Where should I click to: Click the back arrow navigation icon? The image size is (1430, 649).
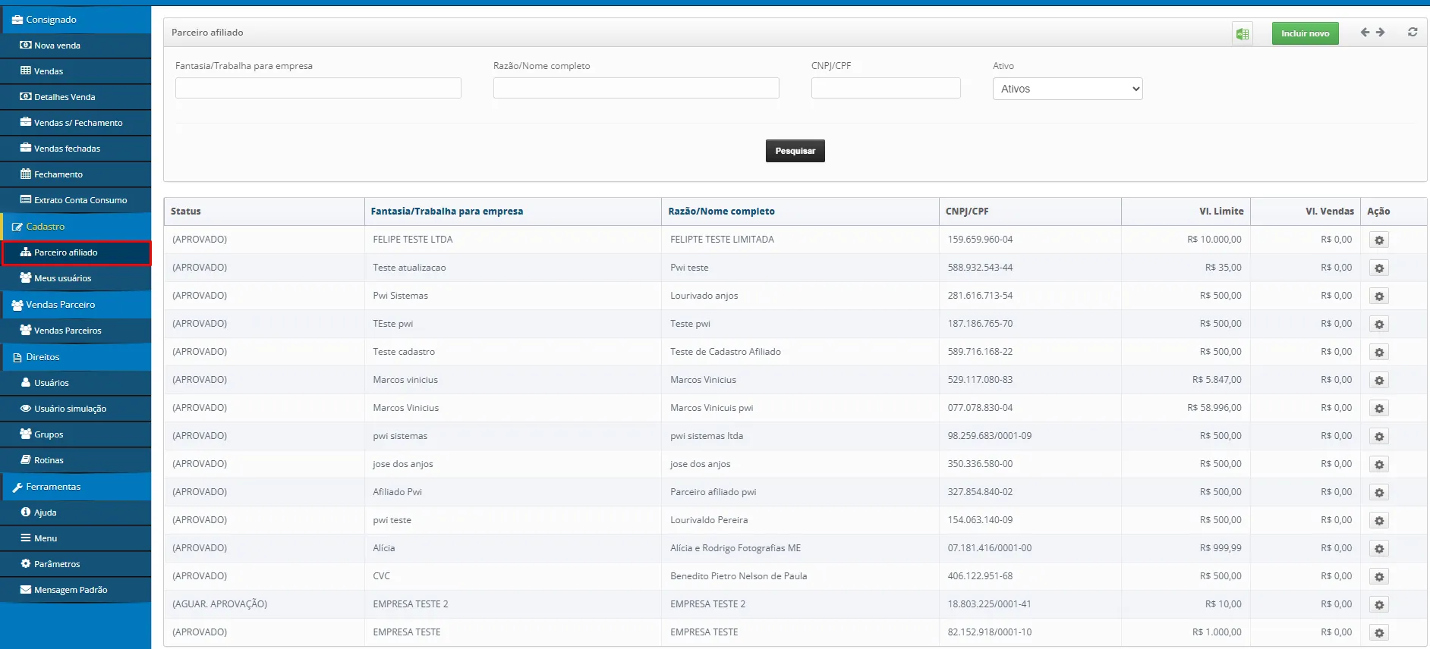point(1365,33)
